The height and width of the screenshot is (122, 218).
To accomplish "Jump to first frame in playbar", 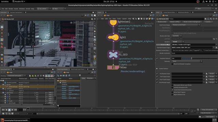I will [x=3, y=110].
